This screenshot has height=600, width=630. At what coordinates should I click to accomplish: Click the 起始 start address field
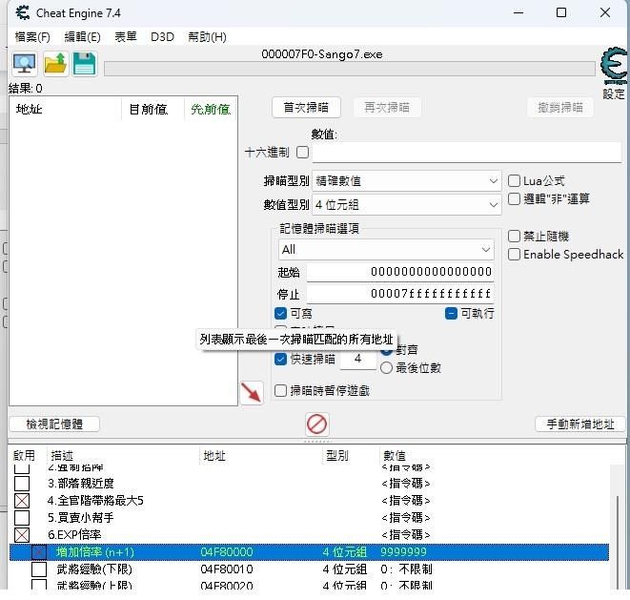[x=400, y=272]
